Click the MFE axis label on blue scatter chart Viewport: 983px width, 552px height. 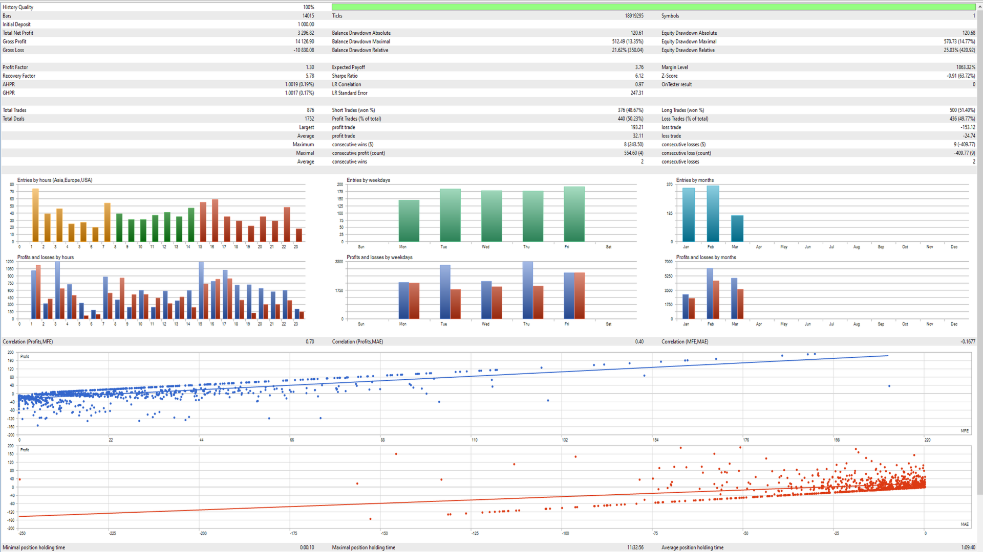pos(964,431)
